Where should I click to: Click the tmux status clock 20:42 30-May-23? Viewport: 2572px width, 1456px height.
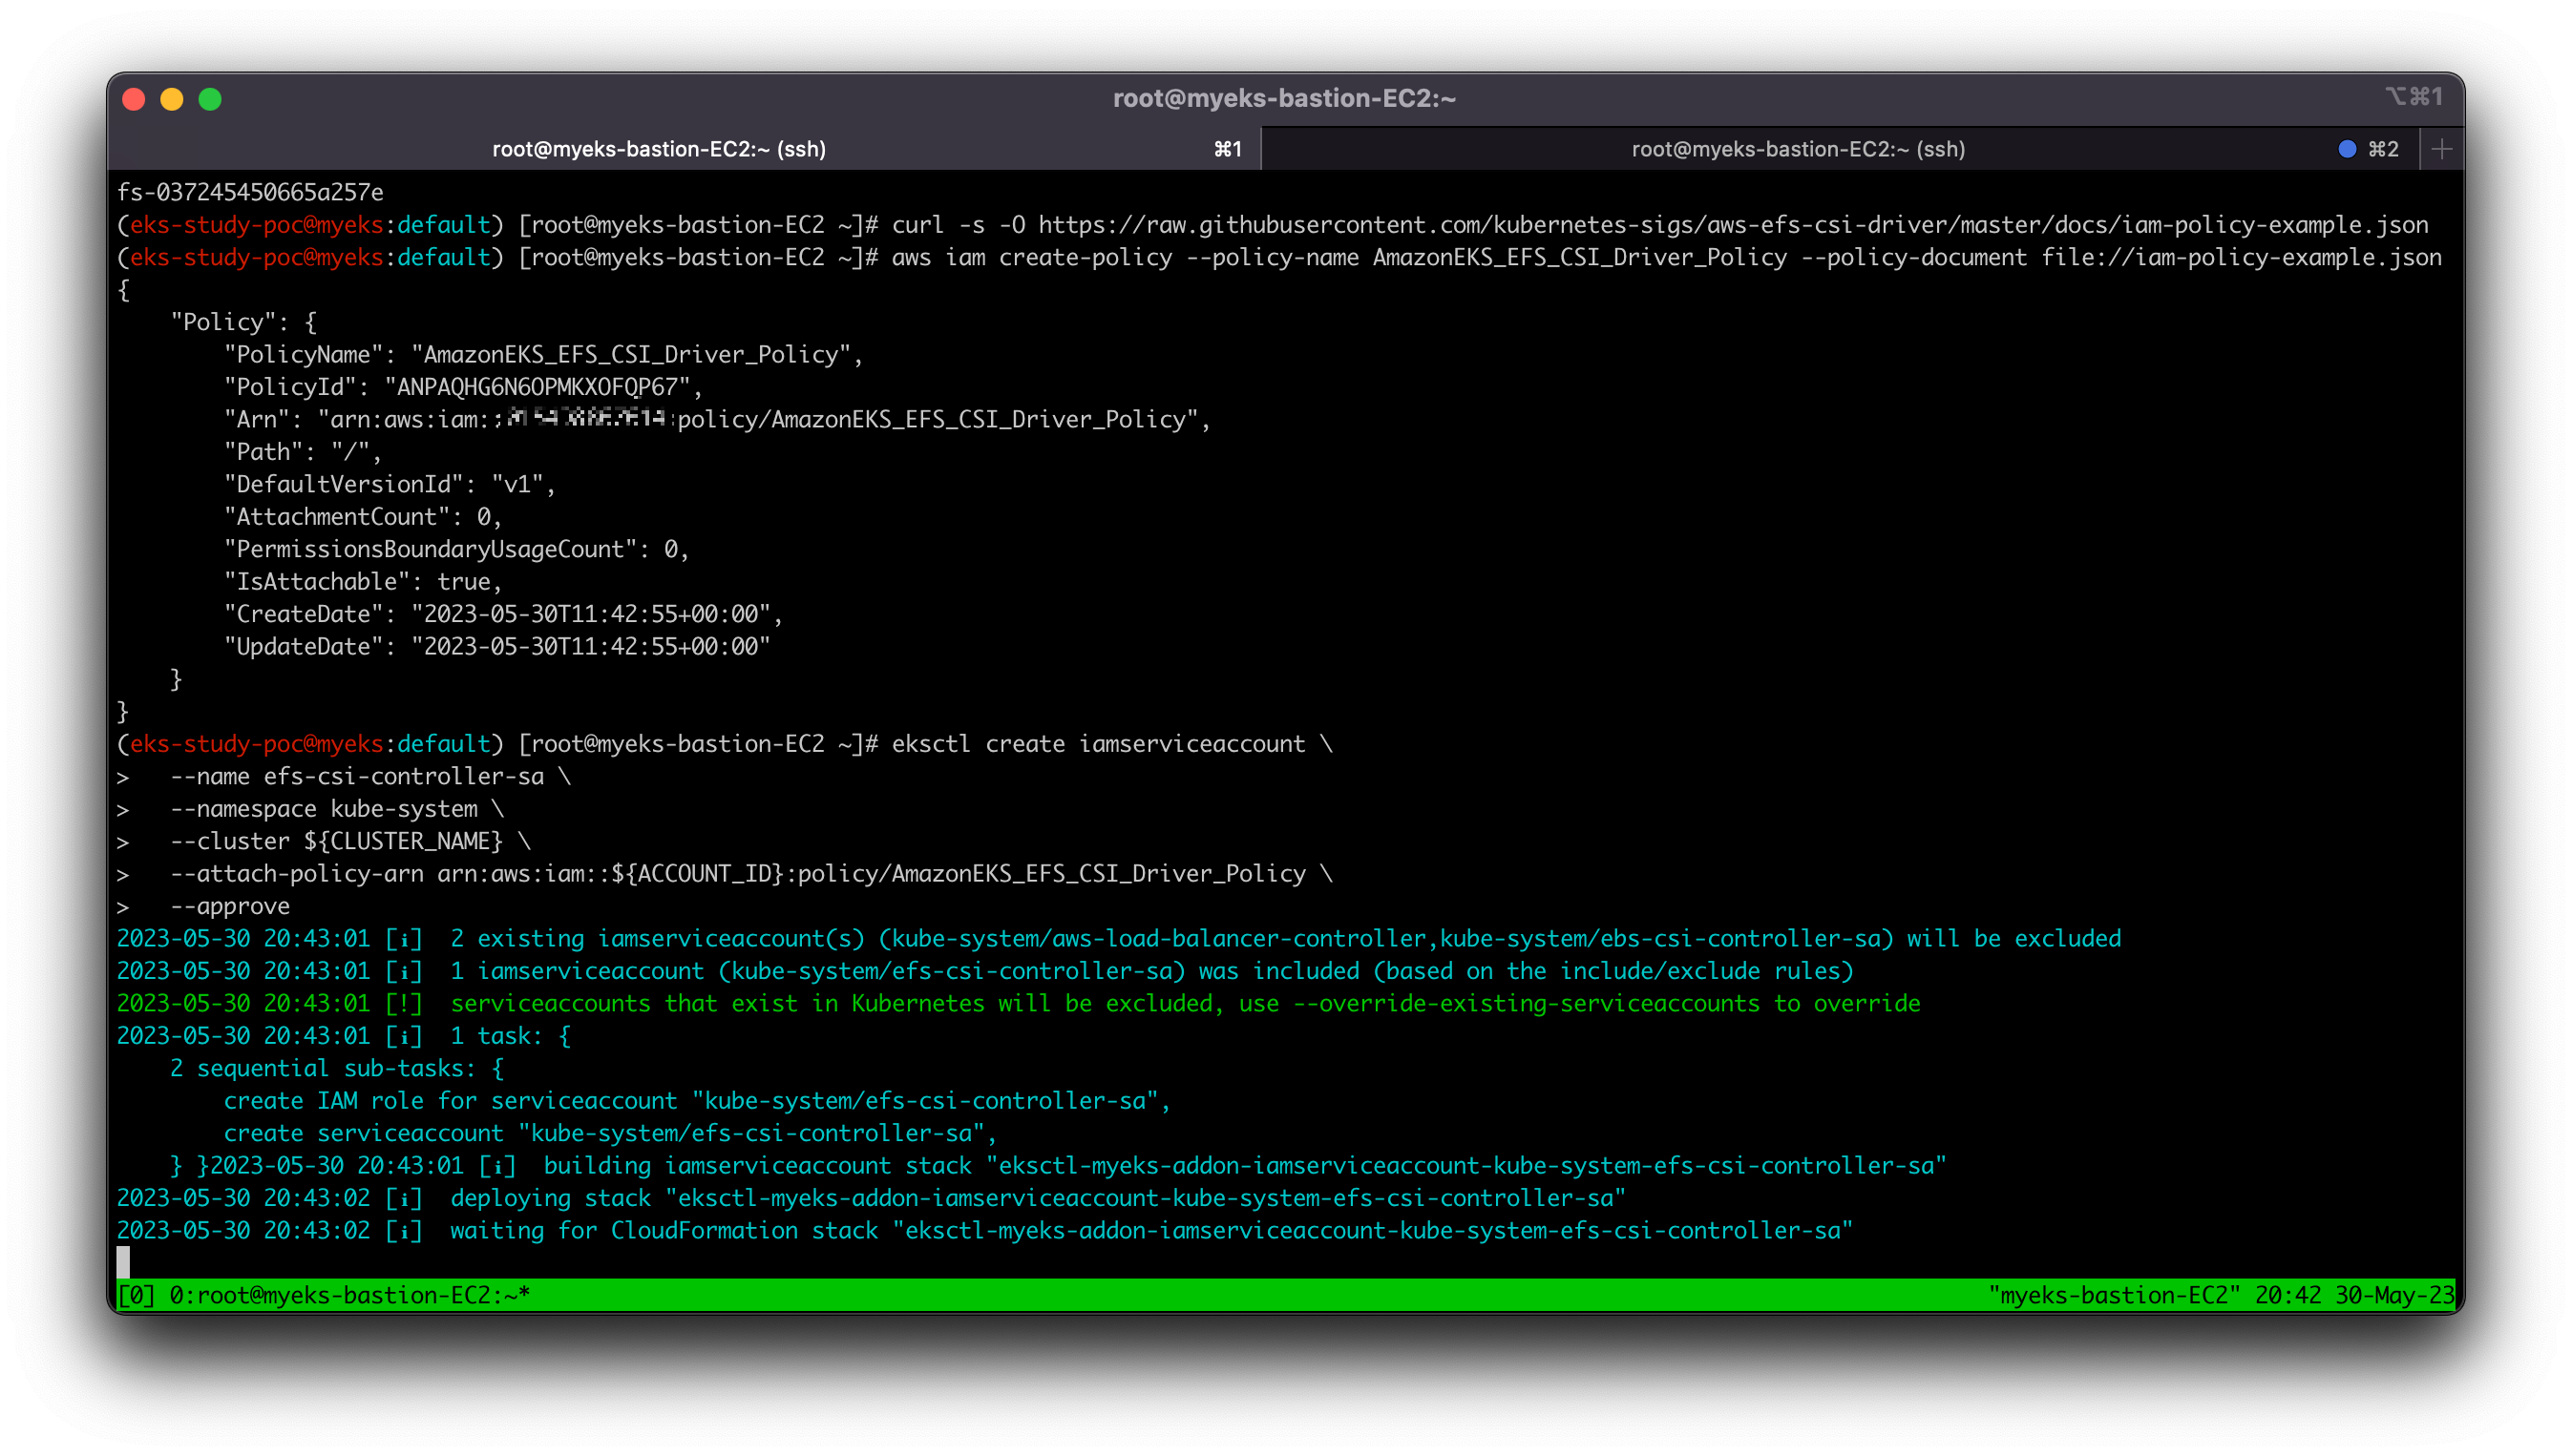[x=2354, y=1295]
